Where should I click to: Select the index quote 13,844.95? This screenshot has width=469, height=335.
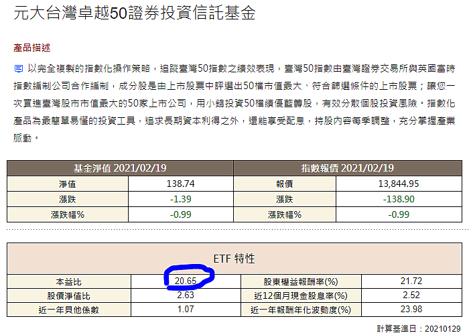399,184
